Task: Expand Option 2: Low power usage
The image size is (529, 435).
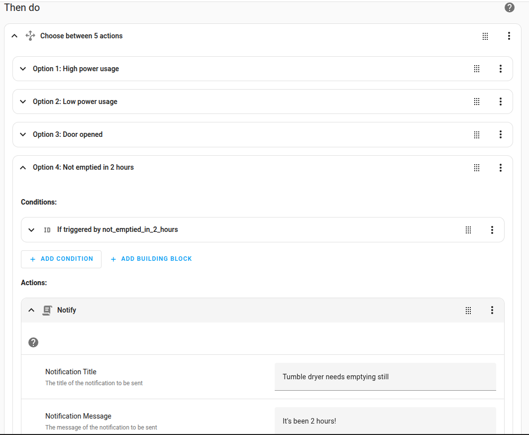Action: 22,102
